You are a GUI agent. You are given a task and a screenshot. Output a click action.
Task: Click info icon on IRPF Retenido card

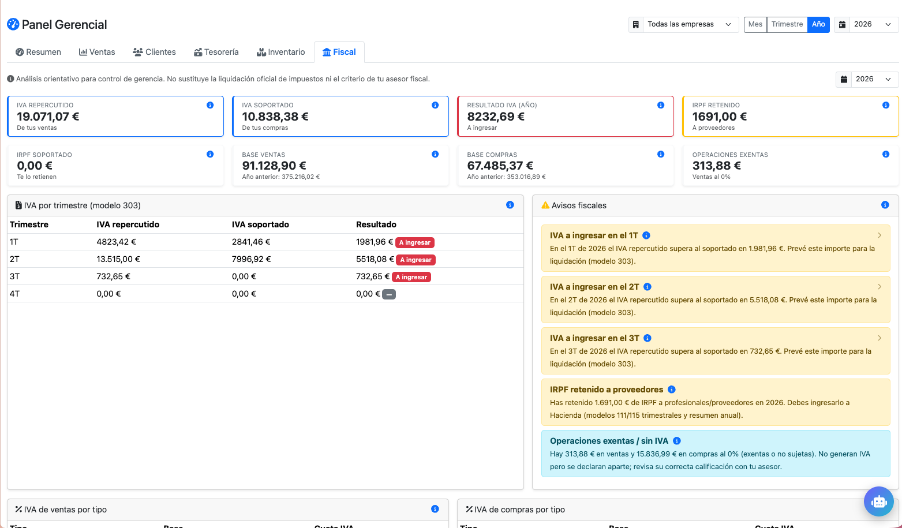(885, 105)
